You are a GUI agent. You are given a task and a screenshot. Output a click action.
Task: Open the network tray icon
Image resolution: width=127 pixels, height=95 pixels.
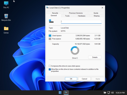(108, 93)
